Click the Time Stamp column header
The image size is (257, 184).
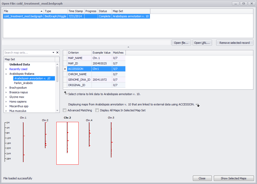point(76,11)
